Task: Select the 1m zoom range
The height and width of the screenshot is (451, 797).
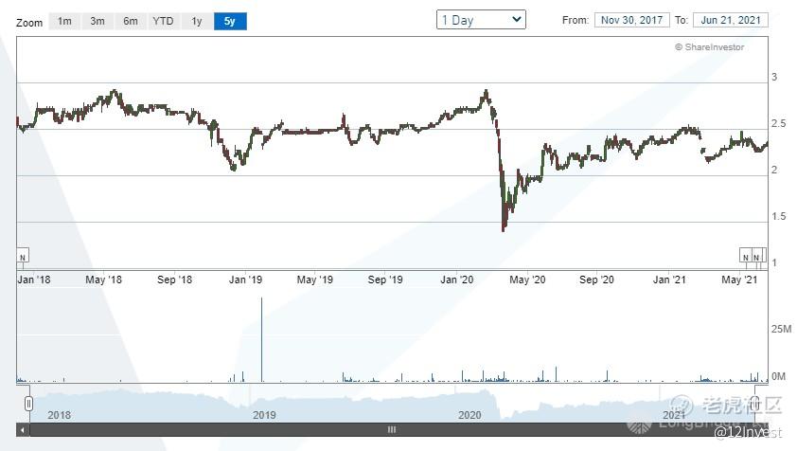Action: coord(64,21)
